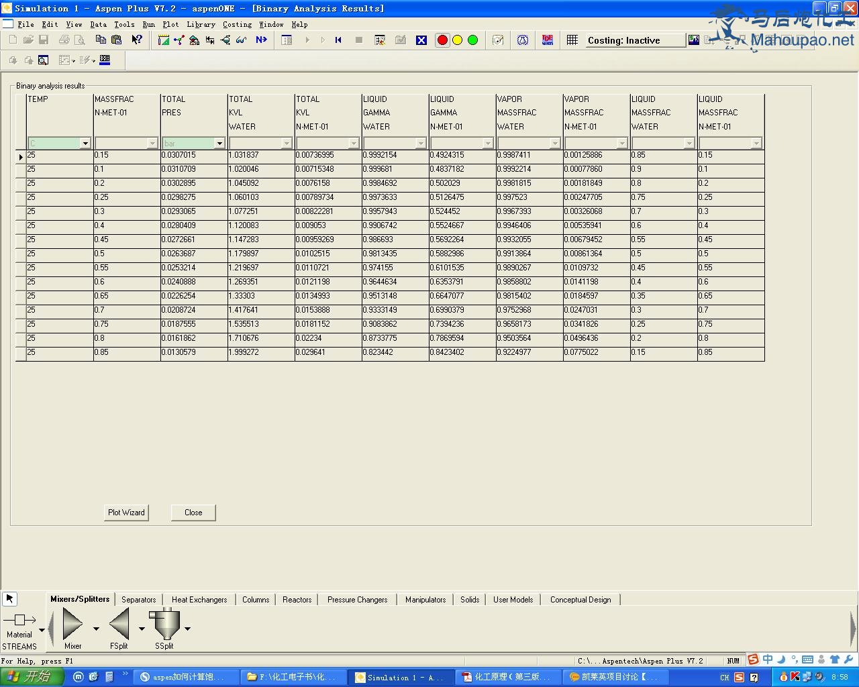Screen dimensions: 859x687
Task: Click the Costing: Inactive button
Action: 636,40
